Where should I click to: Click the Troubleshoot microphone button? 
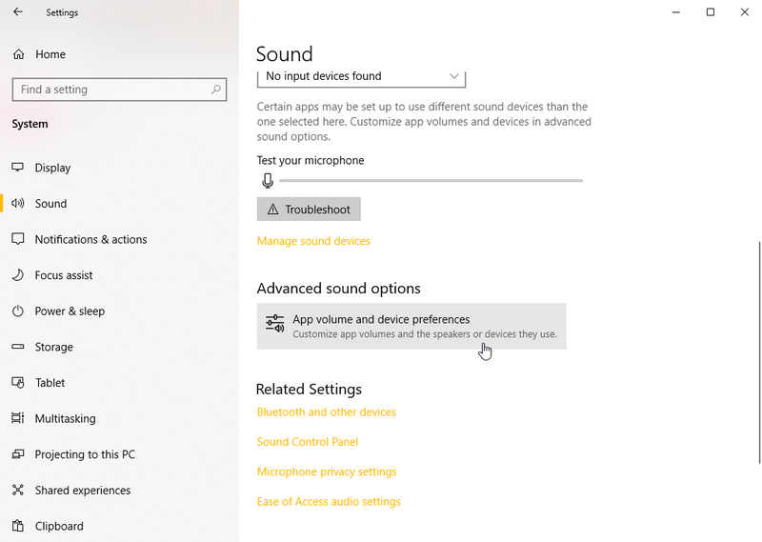click(309, 209)
